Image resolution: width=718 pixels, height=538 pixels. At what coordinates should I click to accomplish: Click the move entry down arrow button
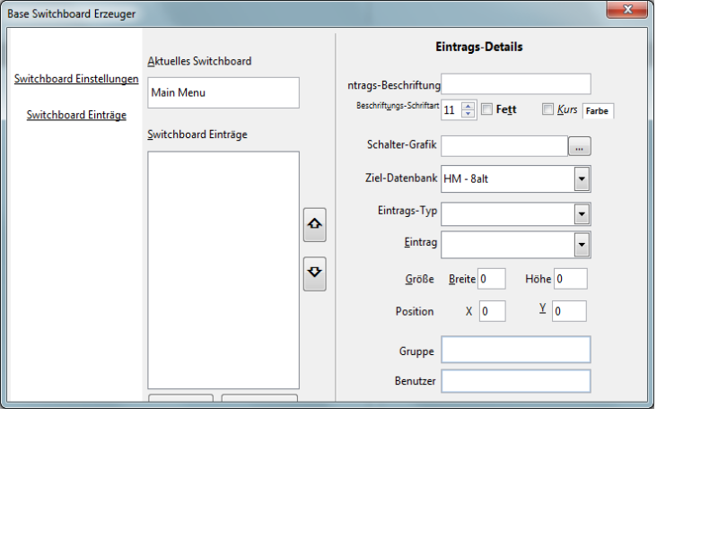coord(315,273)
